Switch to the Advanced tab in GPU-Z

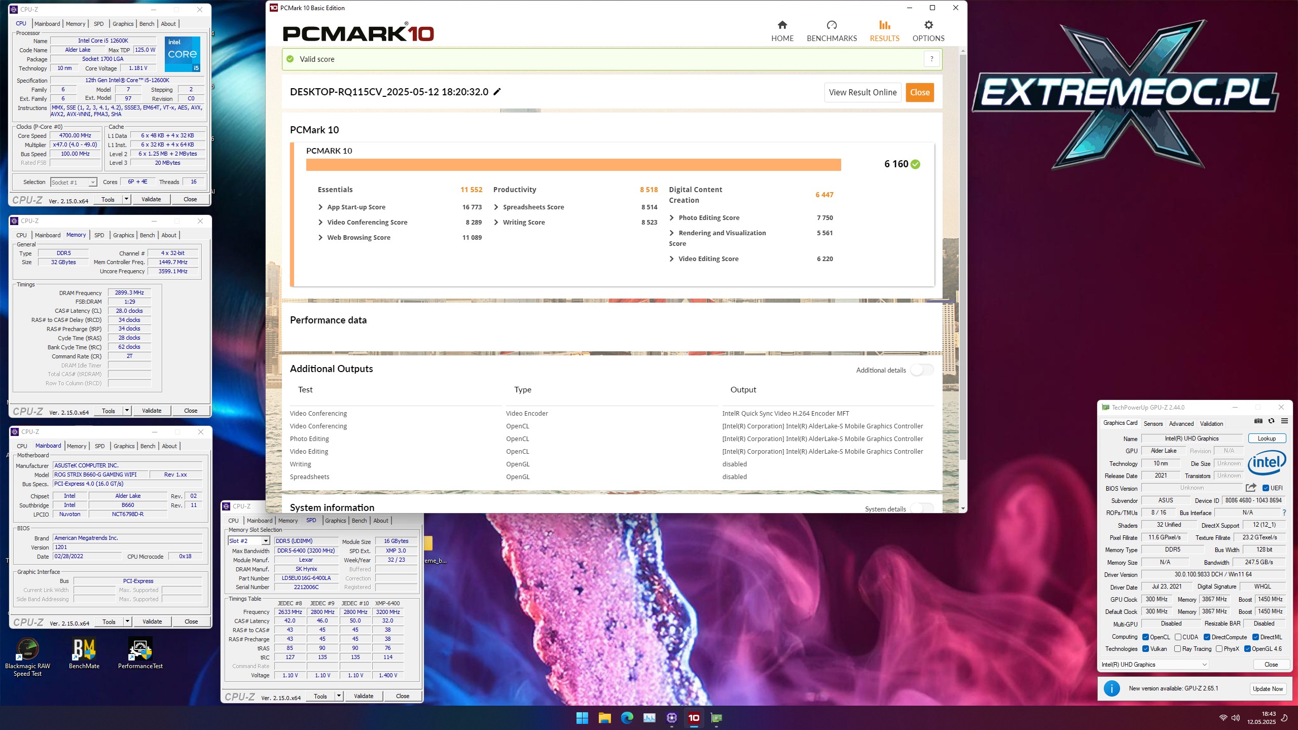(1181, 424)
